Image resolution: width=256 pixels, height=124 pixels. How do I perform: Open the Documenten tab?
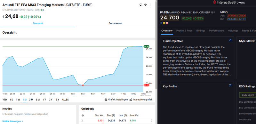pos(115,24)
